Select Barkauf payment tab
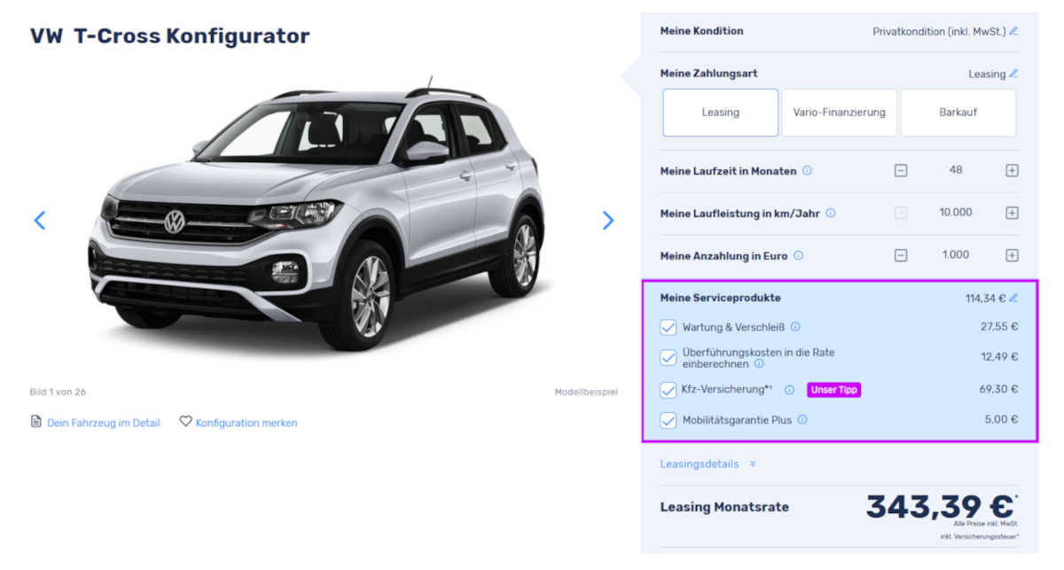The image size is (1064, 570). [x=958, y=113]
